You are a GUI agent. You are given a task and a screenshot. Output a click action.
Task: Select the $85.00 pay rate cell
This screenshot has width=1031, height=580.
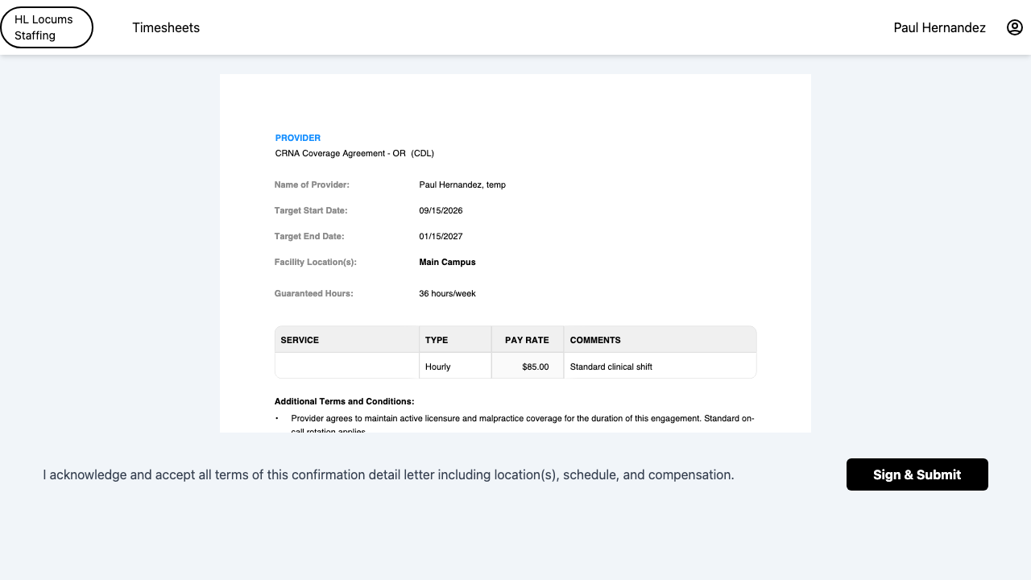[528, 367]
